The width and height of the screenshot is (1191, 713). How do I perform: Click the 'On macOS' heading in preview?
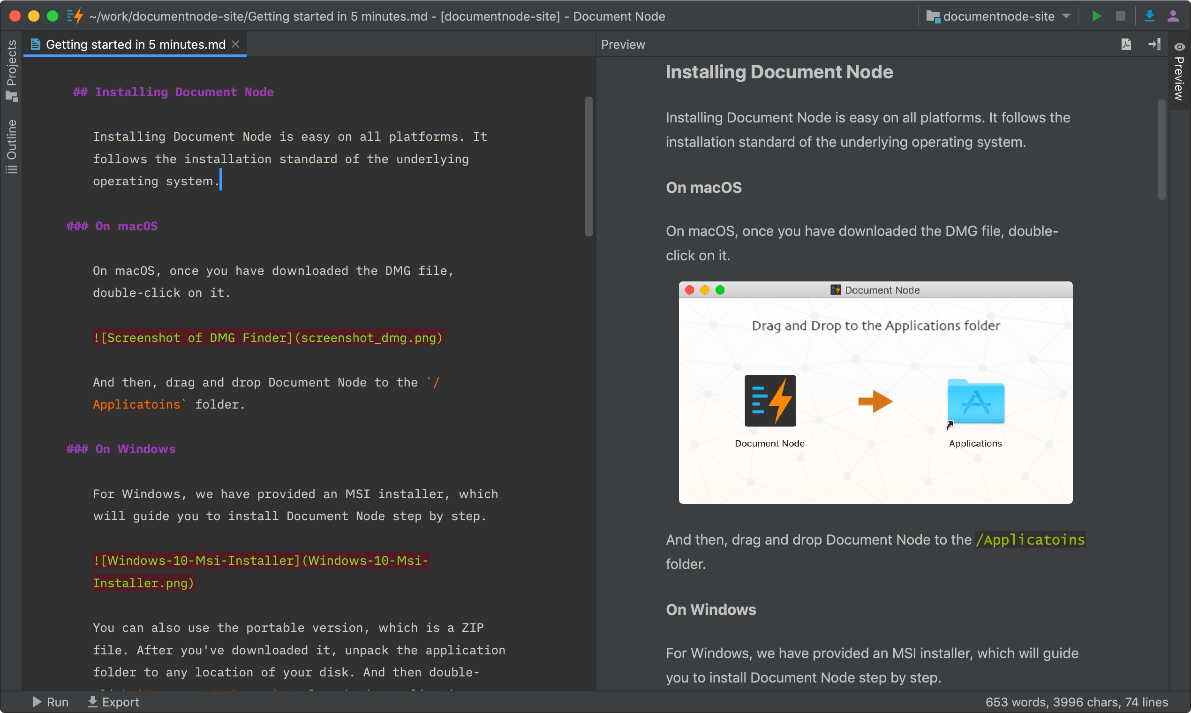(703, 187)
